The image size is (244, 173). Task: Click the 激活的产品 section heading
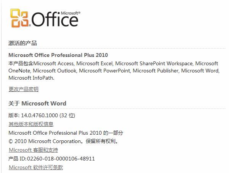click(x=22, y=43)
